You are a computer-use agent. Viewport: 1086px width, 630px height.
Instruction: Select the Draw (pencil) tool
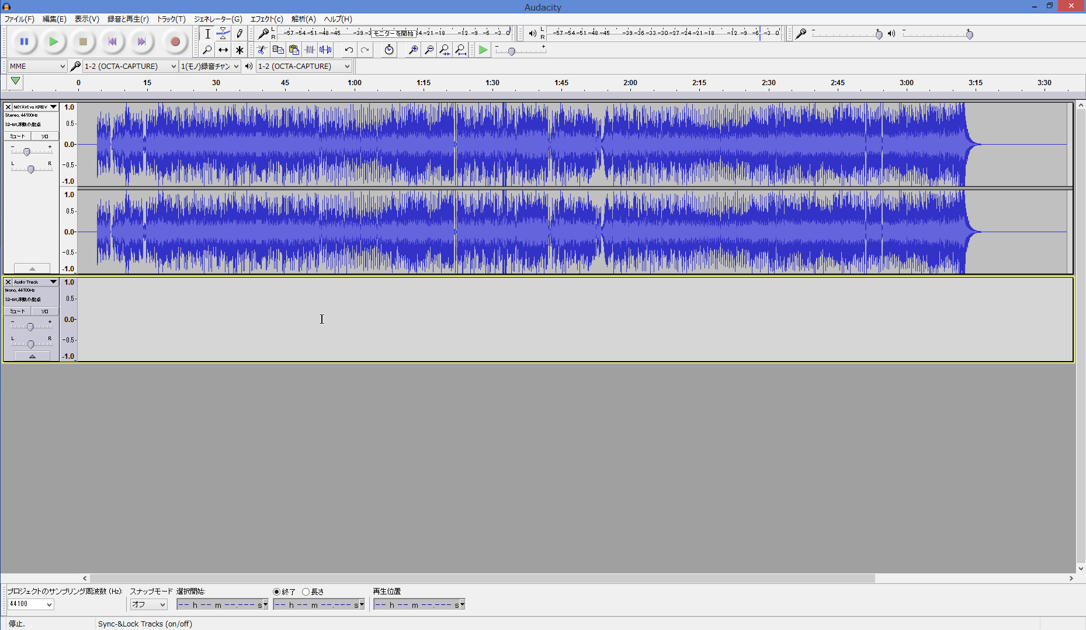pyautogui.click(x=239, y=34)
